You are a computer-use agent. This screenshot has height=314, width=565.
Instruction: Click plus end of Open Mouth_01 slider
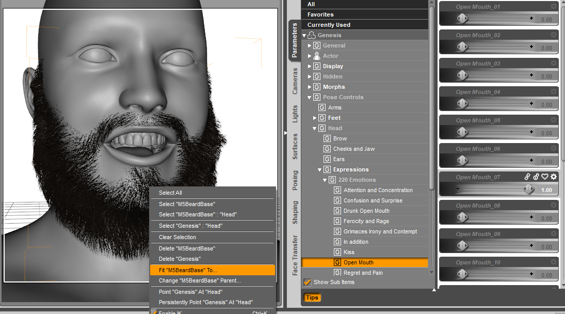point(531,18)
